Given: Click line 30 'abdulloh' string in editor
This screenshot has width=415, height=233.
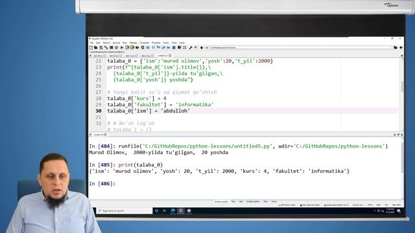Looking at the screenshot, I should click(x=175, y=111).
